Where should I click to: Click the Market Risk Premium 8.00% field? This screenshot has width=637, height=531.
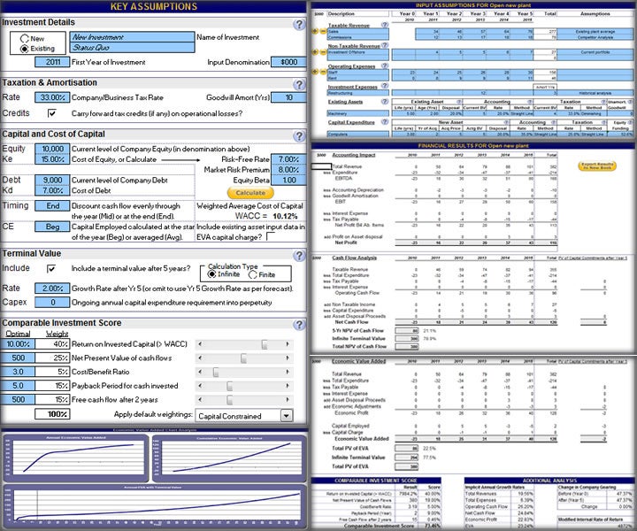point(288,170)
